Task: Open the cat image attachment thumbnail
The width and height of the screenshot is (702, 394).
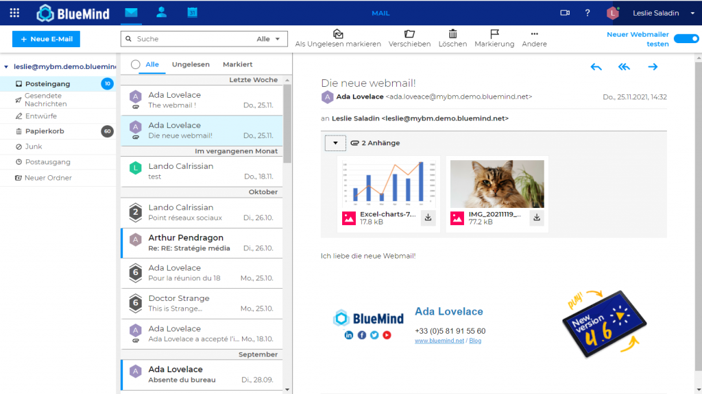Action: (497, 184)
